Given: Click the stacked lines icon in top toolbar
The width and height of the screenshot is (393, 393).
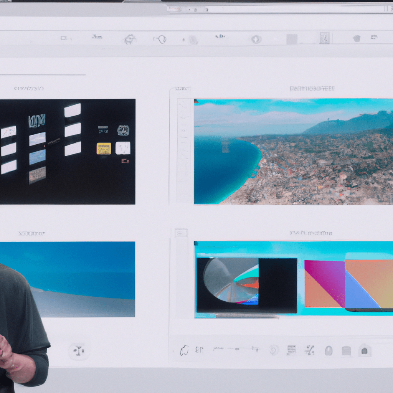Looking at the screenshot, I should coord(97,36).
